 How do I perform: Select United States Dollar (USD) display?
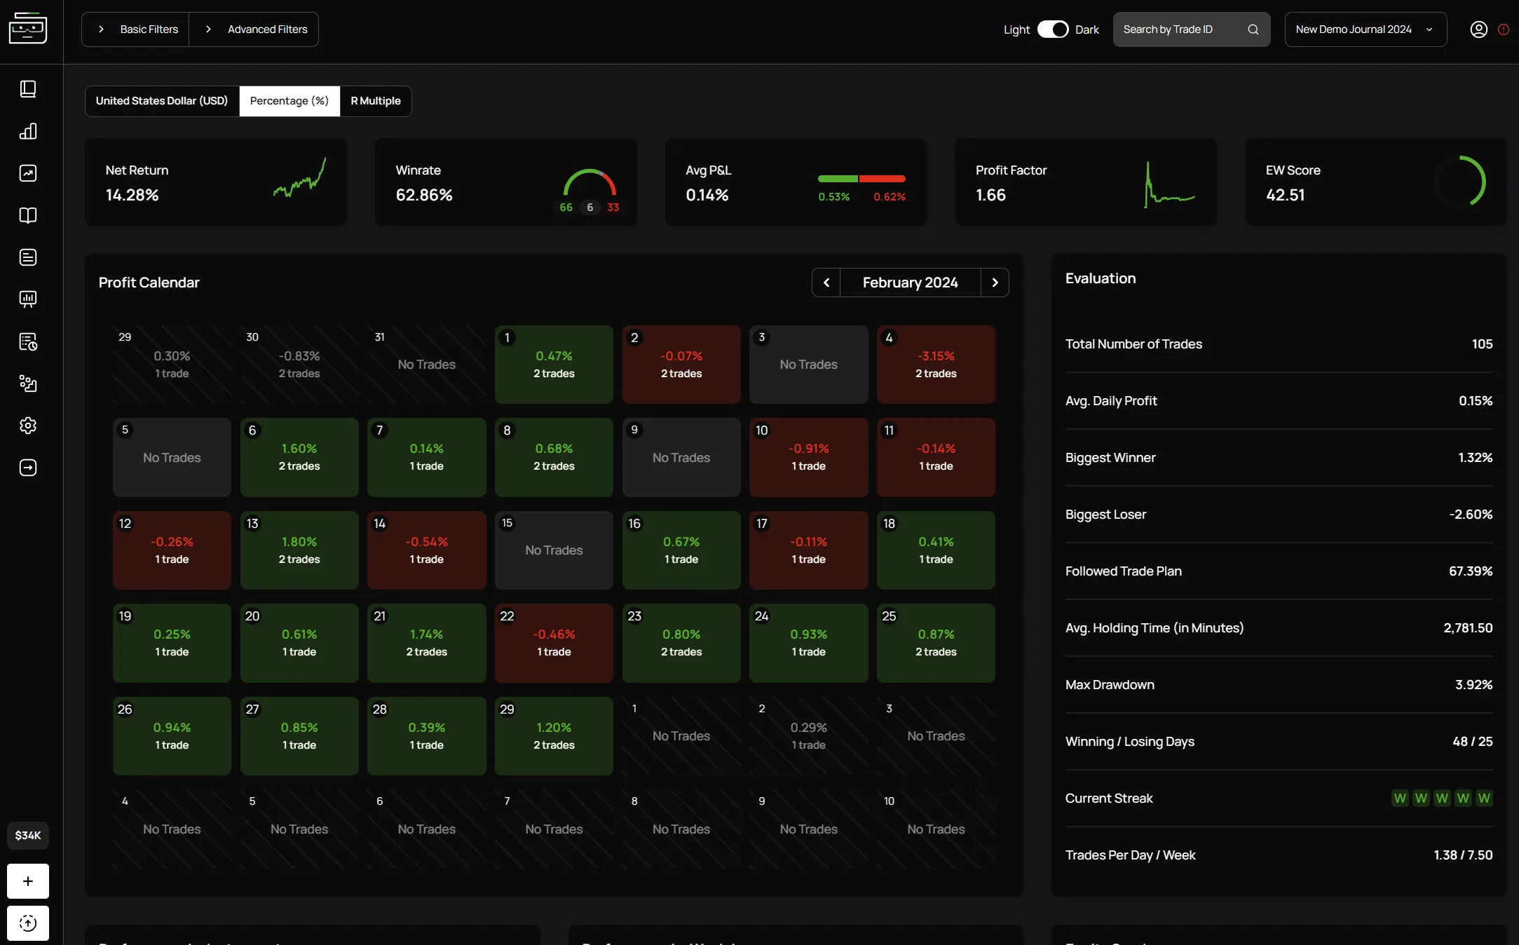[x=162, y=101]
